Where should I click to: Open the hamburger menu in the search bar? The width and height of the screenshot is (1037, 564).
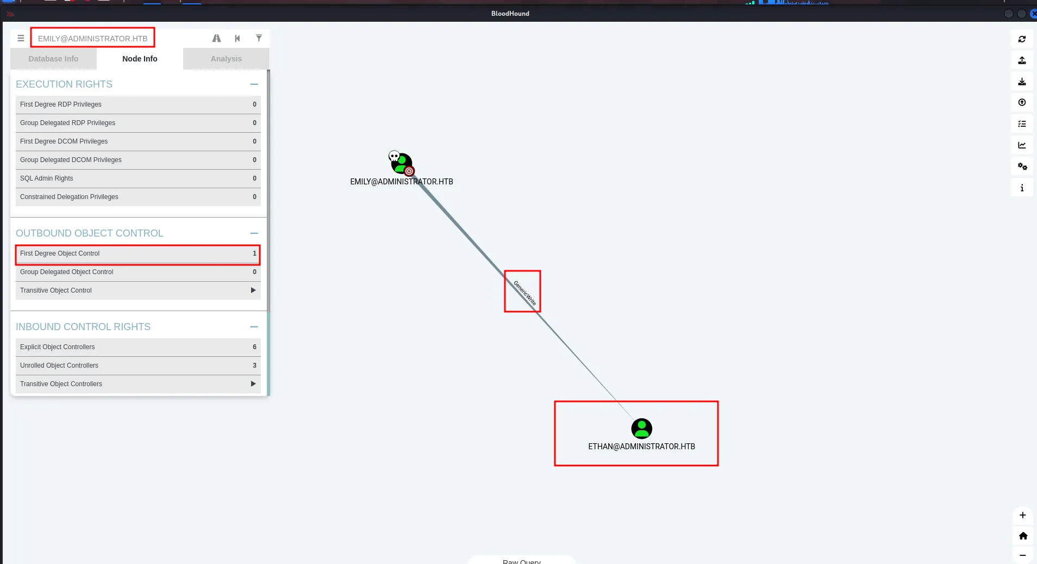pyautogui.click(x=21, y=38)
